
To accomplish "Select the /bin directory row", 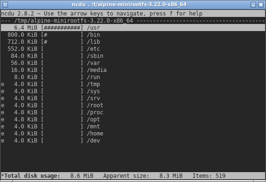I will (x=133, y=35).
